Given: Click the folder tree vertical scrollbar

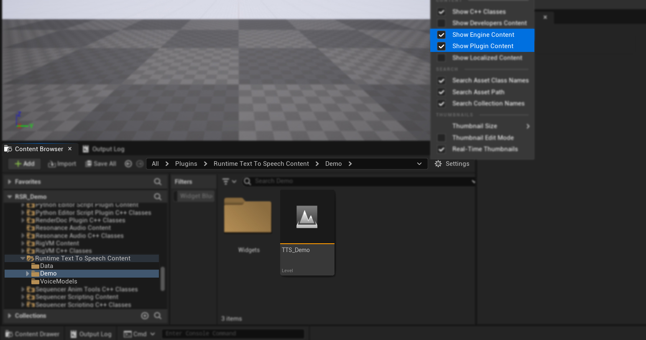Looking at the screenshot, I should pyautogui.click(x=163, y=278).
